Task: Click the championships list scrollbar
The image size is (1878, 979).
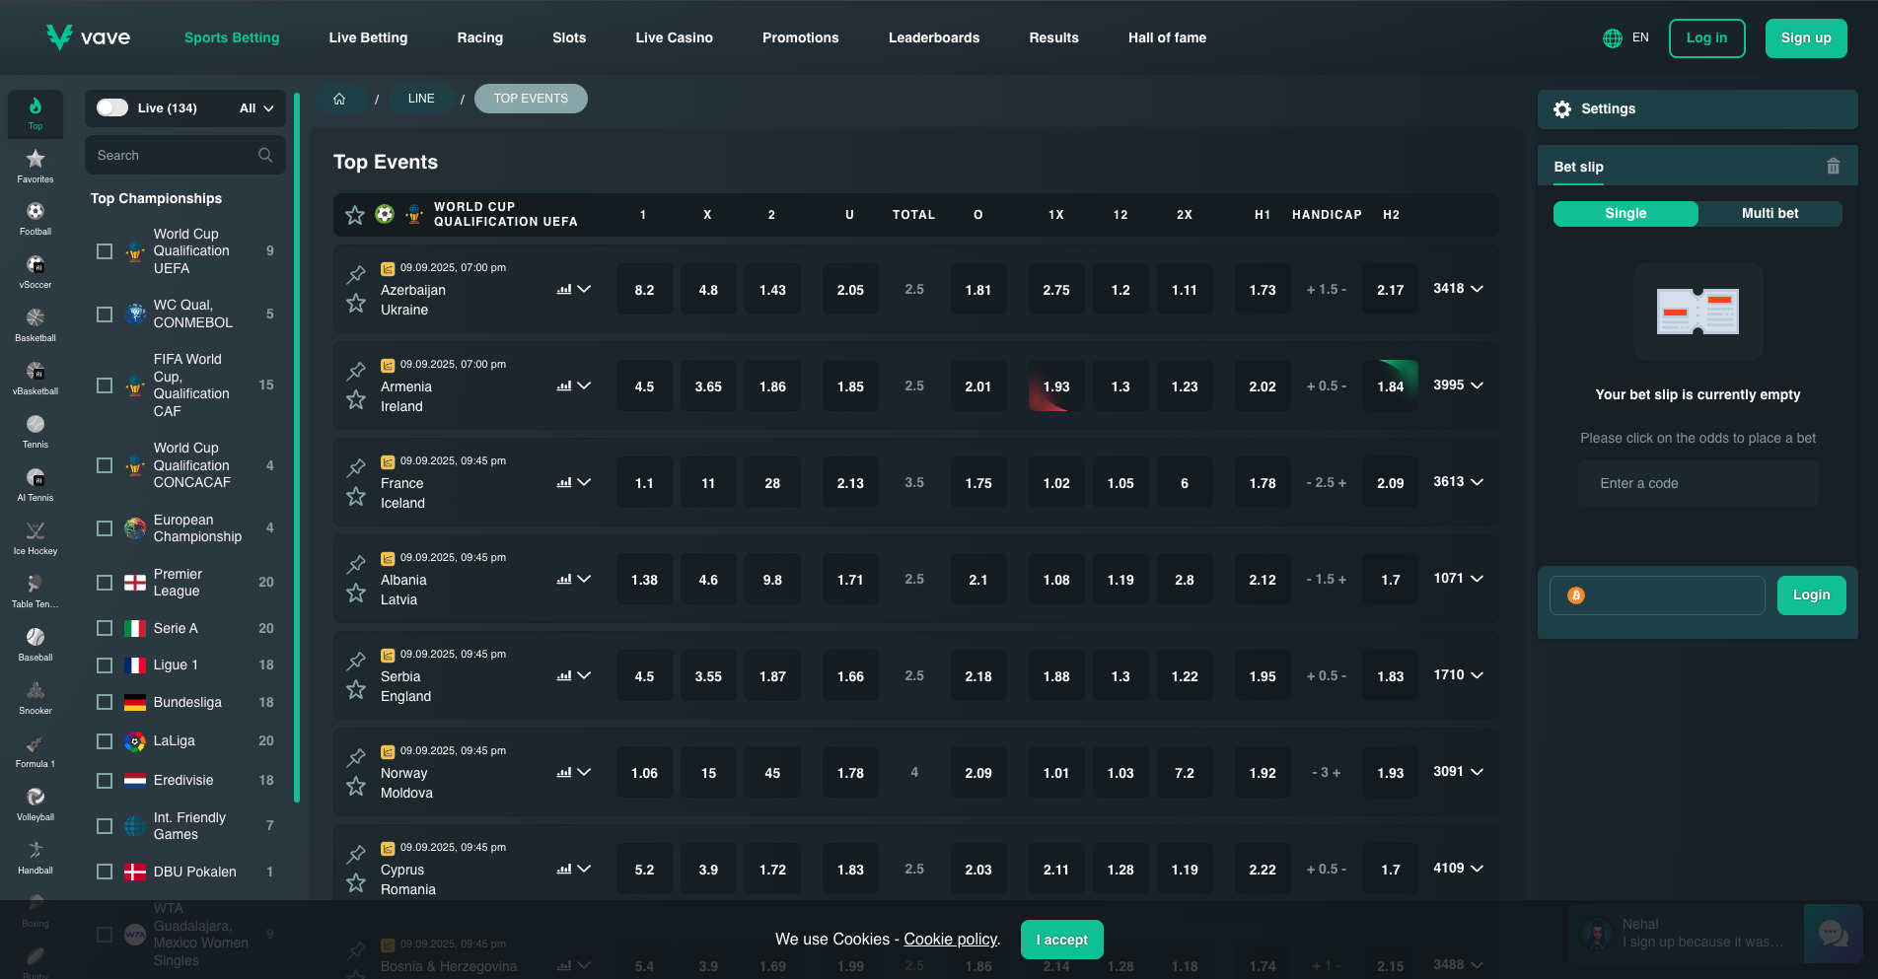Action: coord(297,449)
